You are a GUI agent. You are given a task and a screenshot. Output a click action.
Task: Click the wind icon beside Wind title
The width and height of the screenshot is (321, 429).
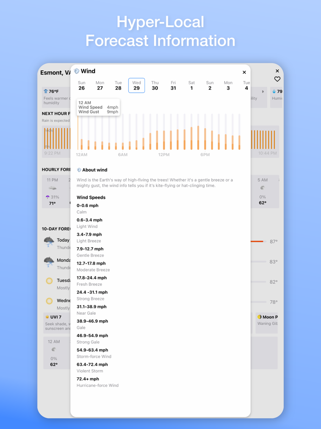pos(77,71)
